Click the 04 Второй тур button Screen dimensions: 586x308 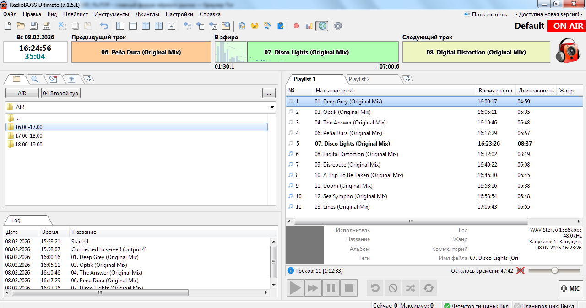[x=60, y=93]
